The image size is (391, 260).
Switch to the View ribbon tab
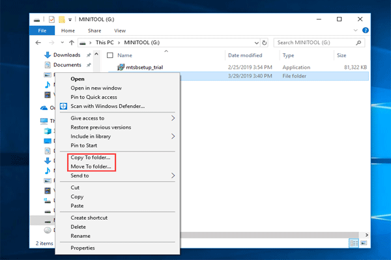(x=120, y=31)
